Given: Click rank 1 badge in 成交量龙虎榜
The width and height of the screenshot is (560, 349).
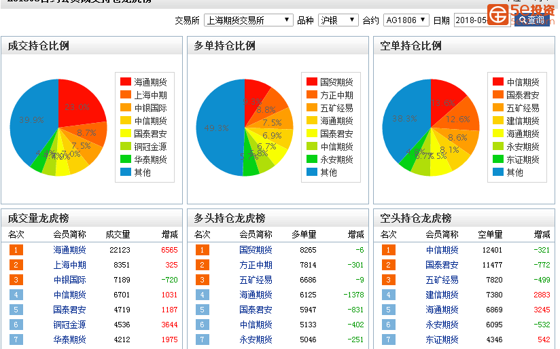Looking at the screenshot, I should [x=16, y=250].
